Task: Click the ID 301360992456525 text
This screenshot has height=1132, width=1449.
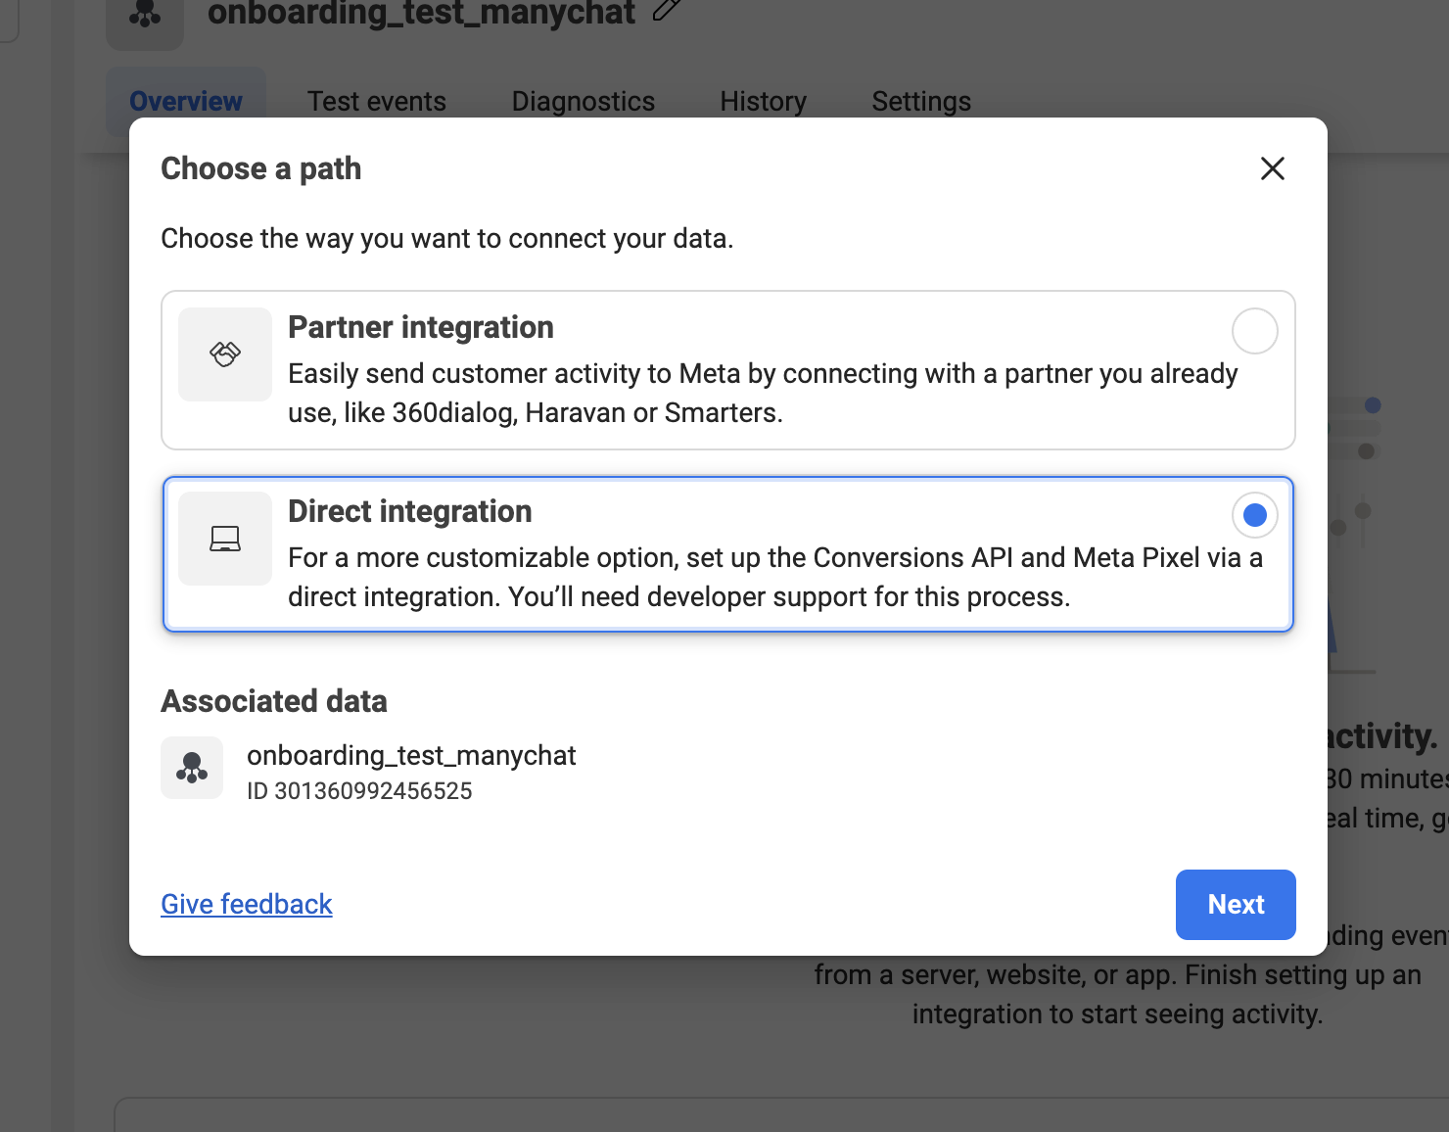Action: [x=359, y=791]
